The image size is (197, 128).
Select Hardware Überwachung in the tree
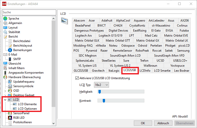click(x=25, y=77)
